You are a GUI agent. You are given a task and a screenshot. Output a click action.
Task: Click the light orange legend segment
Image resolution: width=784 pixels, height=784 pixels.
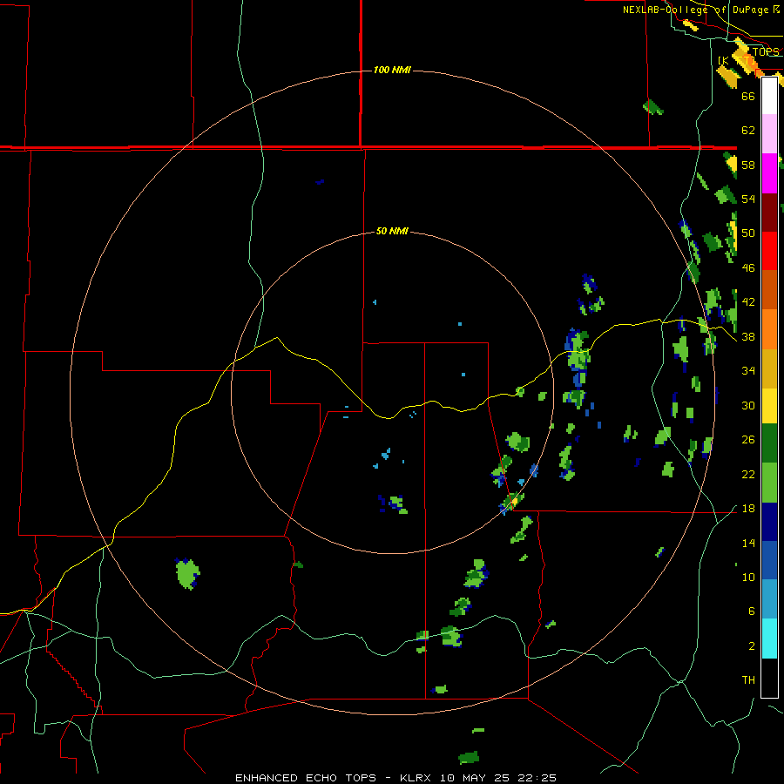[x=769, y=329]
